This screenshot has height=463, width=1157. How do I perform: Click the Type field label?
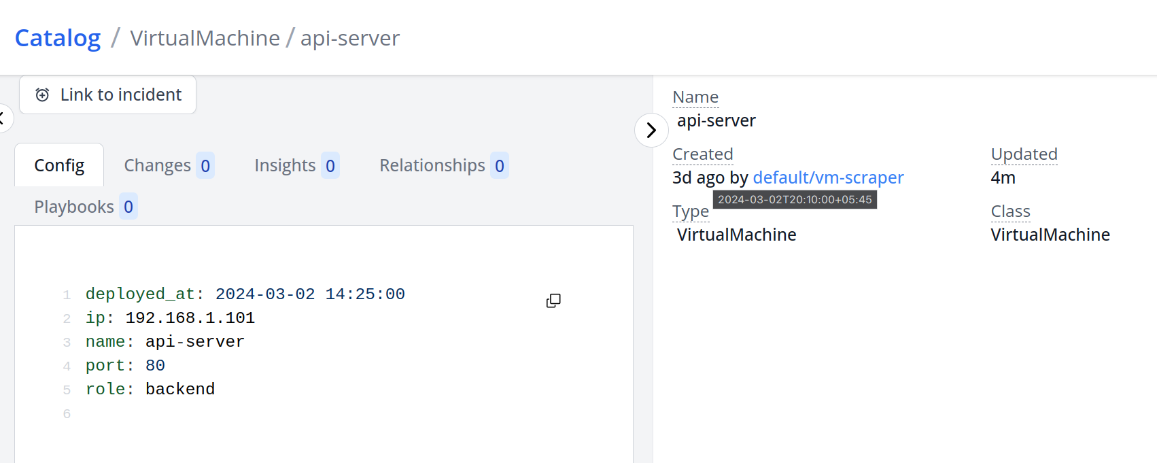pos(690,211)
